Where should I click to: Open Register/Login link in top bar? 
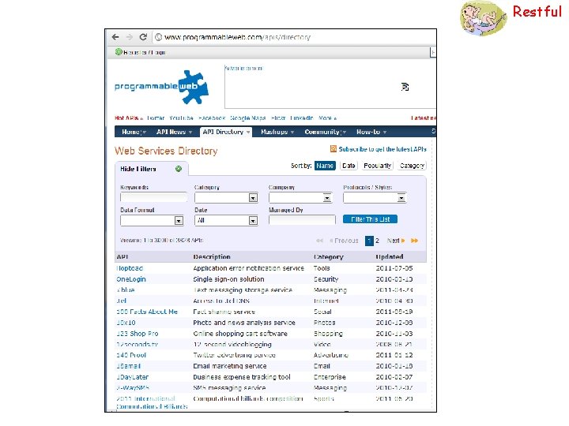click(145, 52)
